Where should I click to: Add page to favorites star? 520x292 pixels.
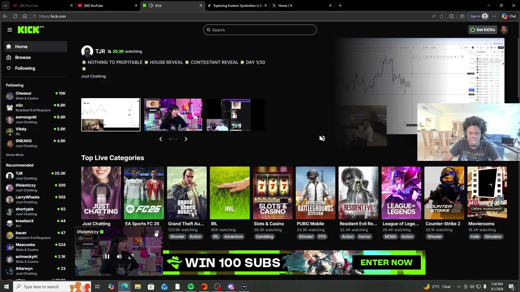click(x=442, y=16)
